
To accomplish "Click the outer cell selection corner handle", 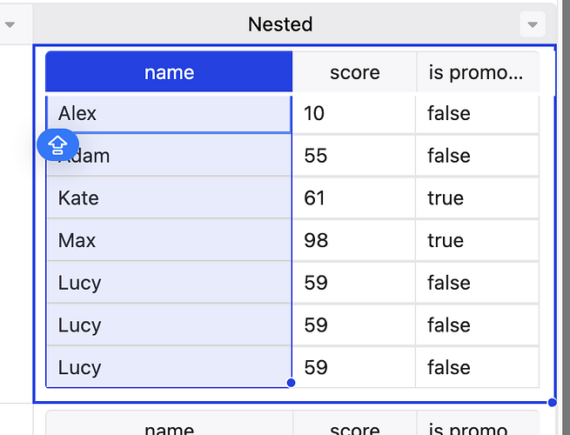I will pos(553,402).
